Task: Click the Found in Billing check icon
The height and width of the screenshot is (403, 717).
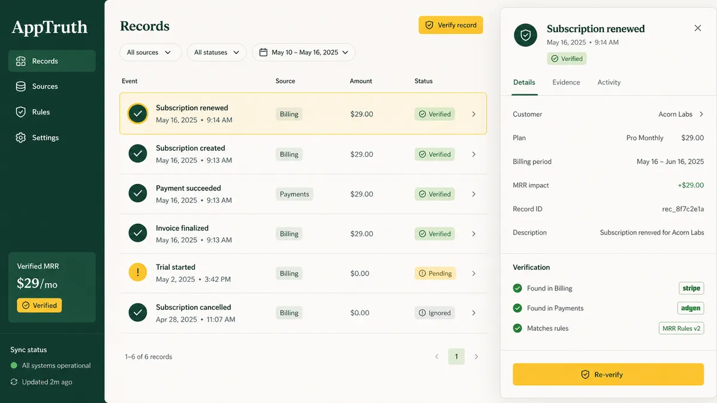Action: point(517,288)
